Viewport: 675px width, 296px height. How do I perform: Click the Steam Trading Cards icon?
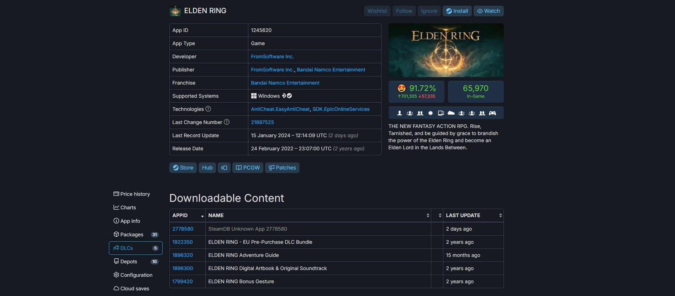click(441, 113)
